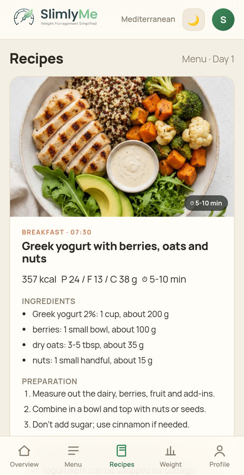
Task: Go to the Menu tab icon
Action: point(73,451)
